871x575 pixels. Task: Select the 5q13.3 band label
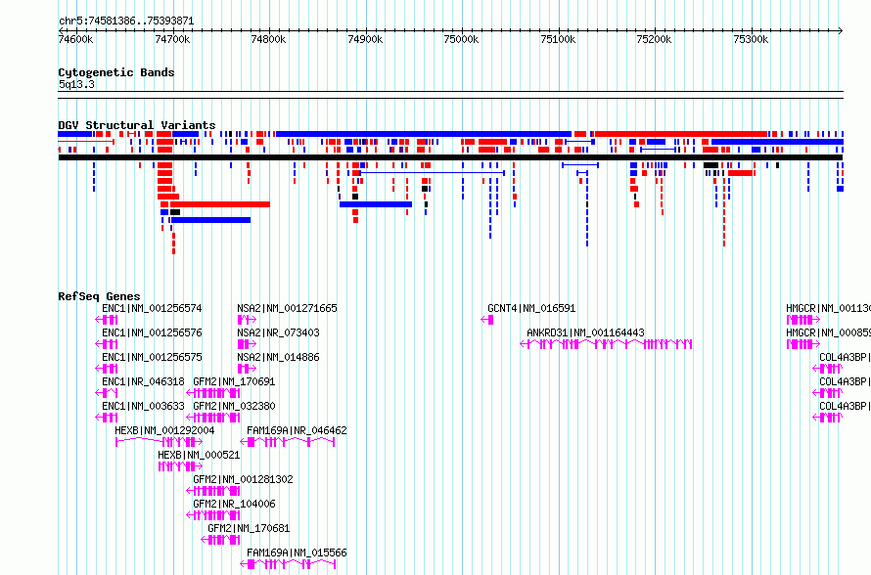pos(76,84)
